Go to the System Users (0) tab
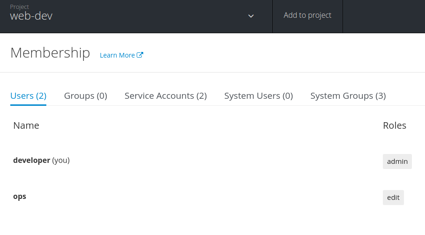The image size is (425, 235). 258,96
